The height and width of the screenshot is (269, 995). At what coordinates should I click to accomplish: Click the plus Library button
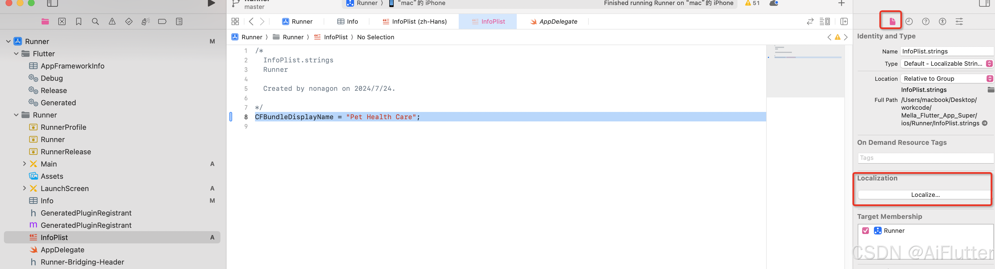[x=842, y=3]
